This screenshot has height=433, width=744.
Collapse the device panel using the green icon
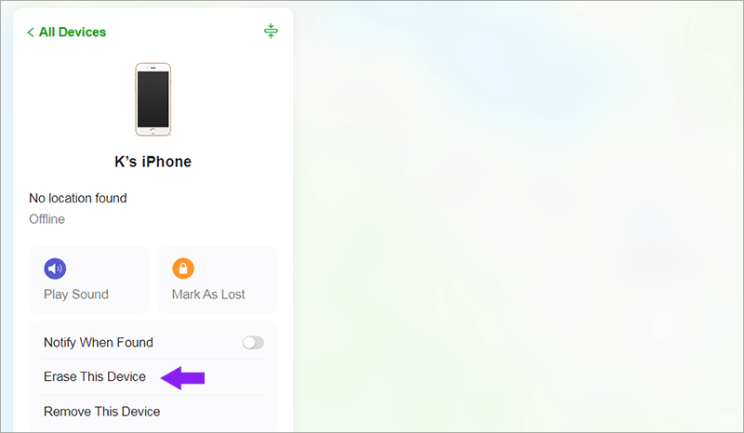click(x=271, y=31)
